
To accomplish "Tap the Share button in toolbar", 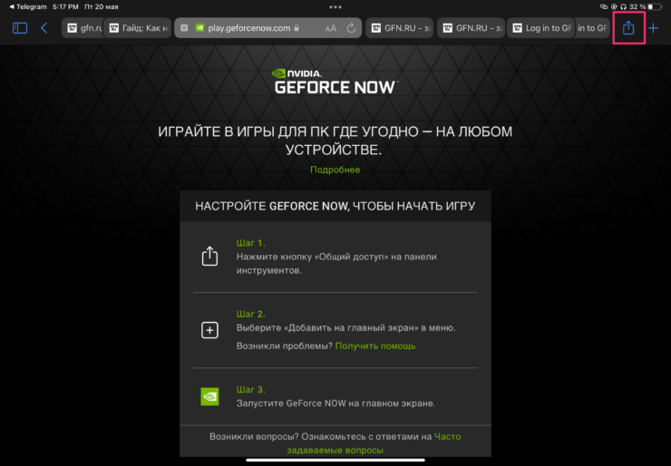I will [x=628, y=28].
